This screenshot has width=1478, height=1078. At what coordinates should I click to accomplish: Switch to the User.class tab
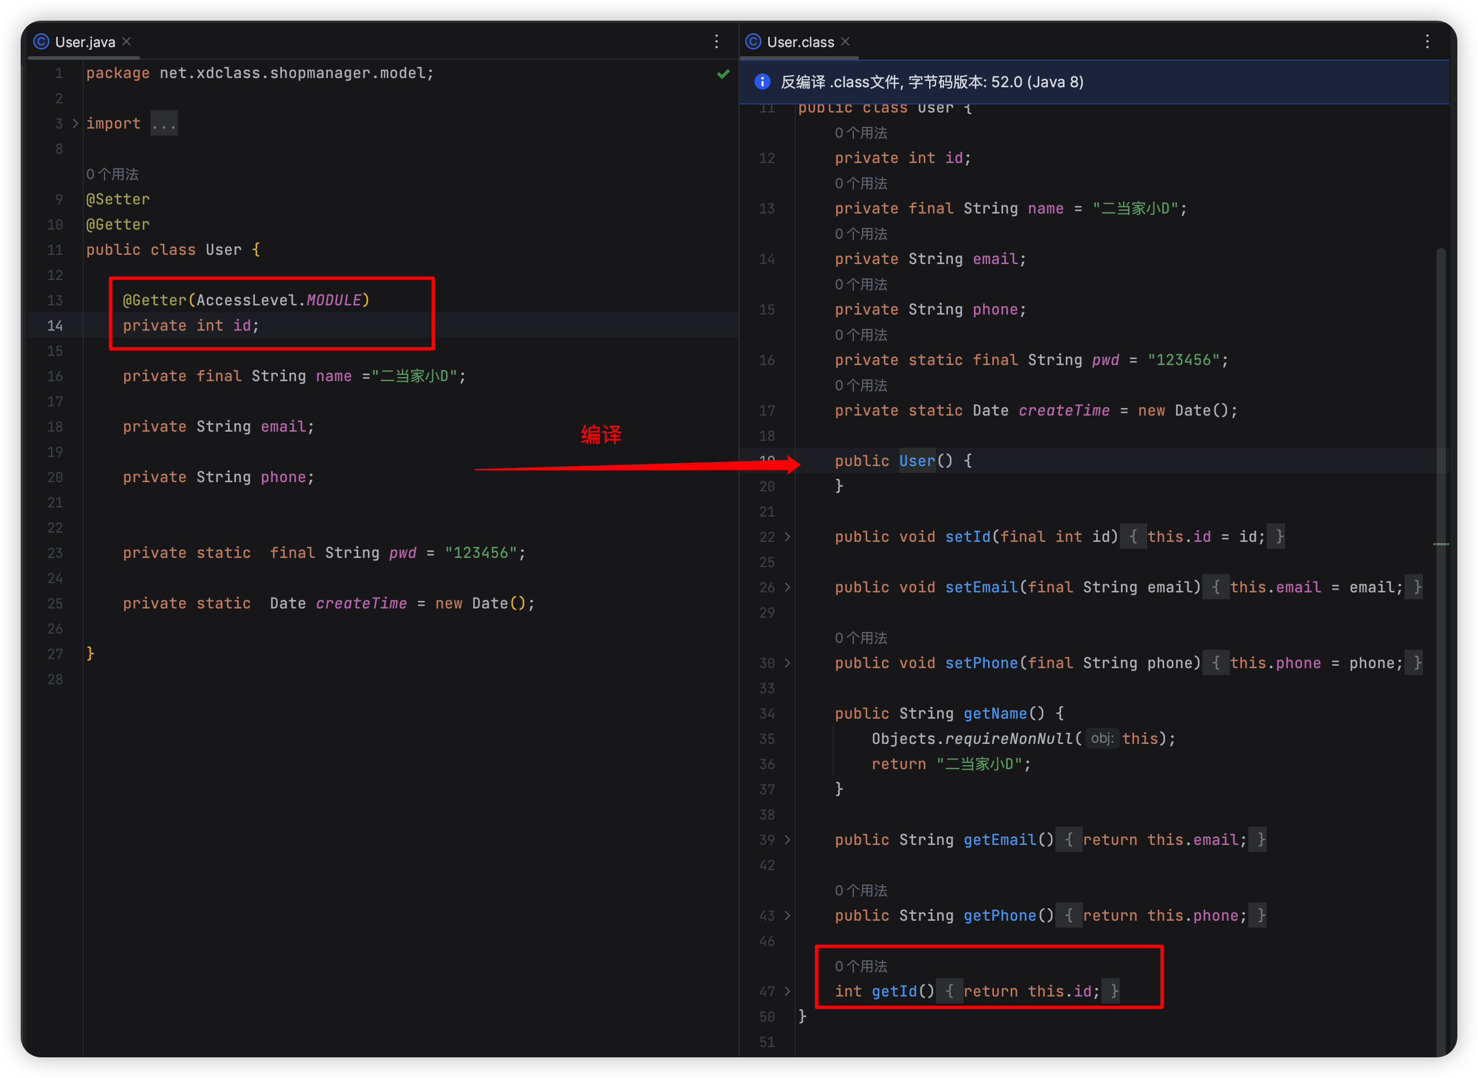(x=800, y=42)
